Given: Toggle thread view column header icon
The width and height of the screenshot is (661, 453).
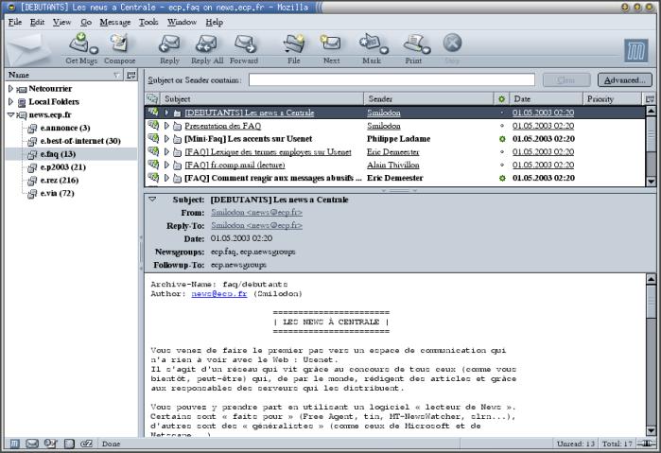Looking at the screenshot, I should pyautogui.click(x=151, y=98).
